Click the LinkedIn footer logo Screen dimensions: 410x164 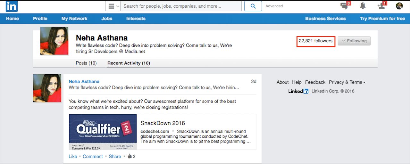(298, 91)
